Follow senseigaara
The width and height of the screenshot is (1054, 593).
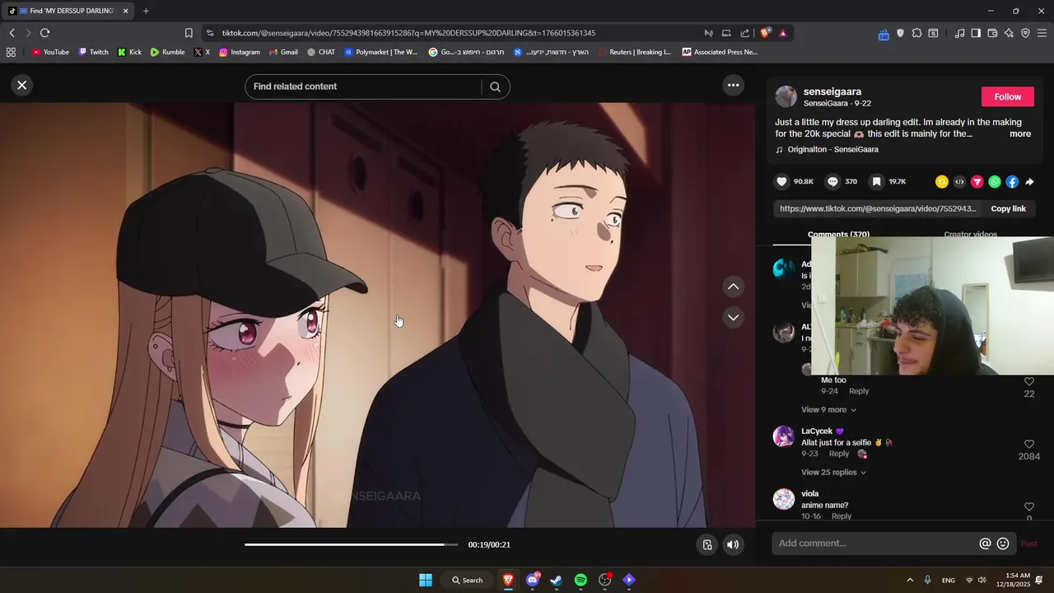click(x=1007, y=96)
